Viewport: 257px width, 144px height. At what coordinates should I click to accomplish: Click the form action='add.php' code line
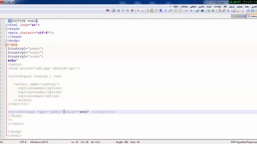(x=43, y=68)
